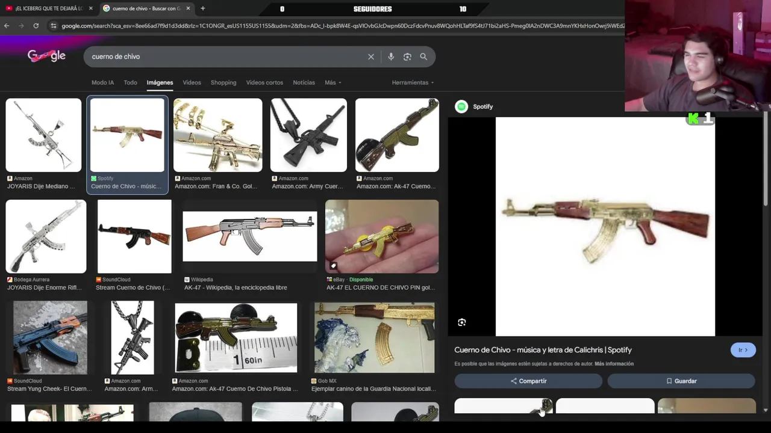Switch to the iceberg YouTube tab

click(49, 8)
